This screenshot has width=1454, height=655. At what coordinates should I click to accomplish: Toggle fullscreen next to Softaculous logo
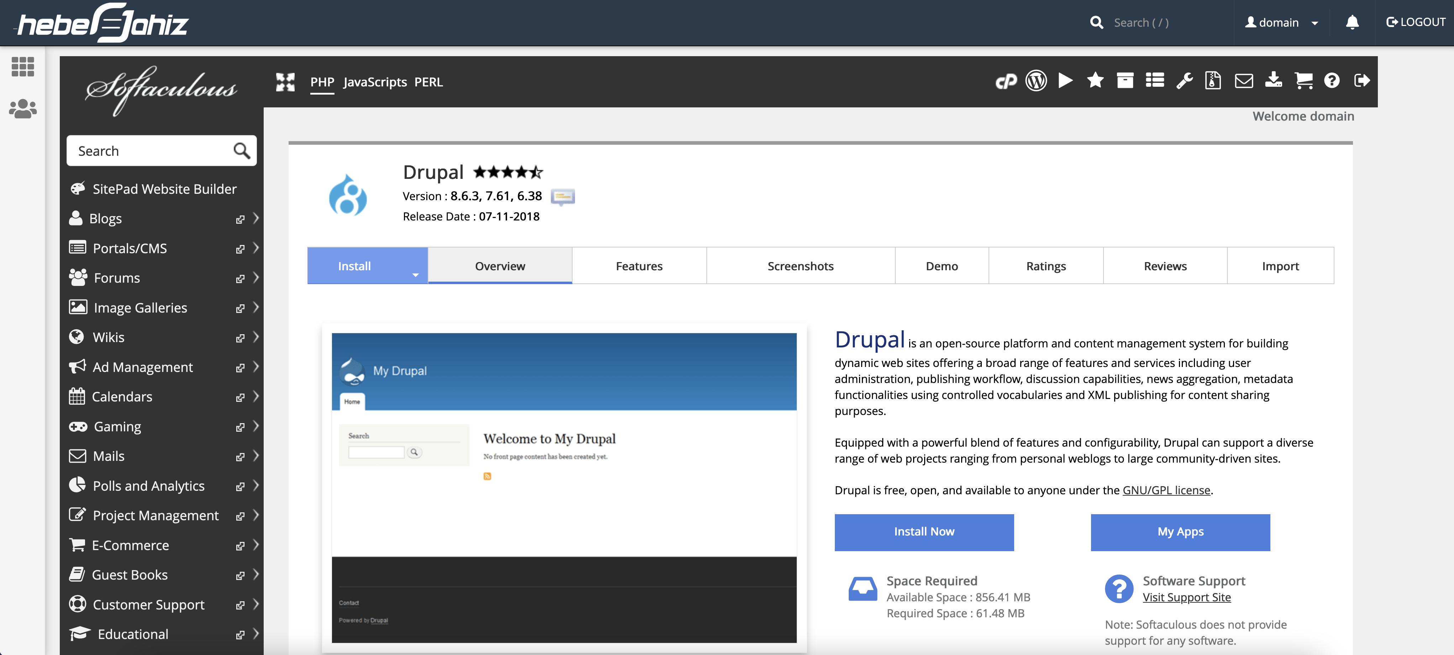(x=286, y=82)
